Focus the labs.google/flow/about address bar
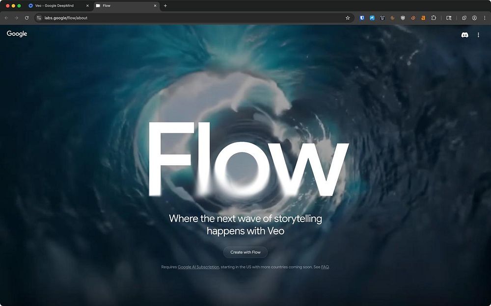This screenshot has height=306, width=491. tap(194, 18)
